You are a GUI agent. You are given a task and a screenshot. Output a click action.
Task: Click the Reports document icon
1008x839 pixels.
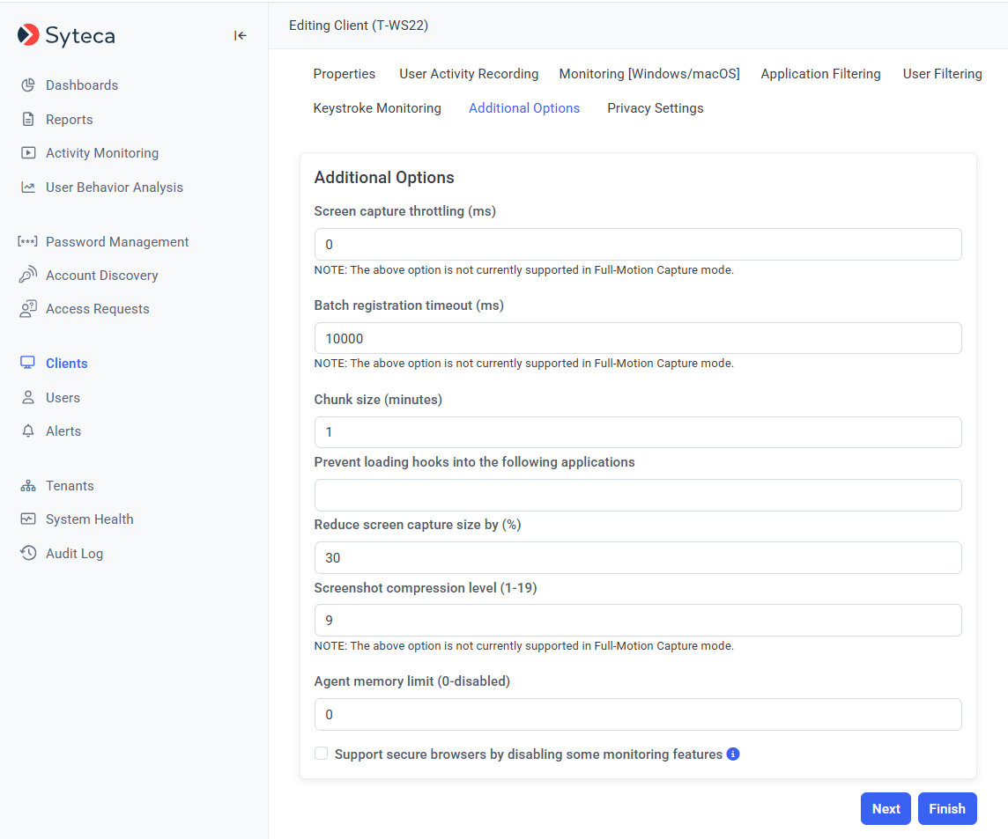(28, 120)
